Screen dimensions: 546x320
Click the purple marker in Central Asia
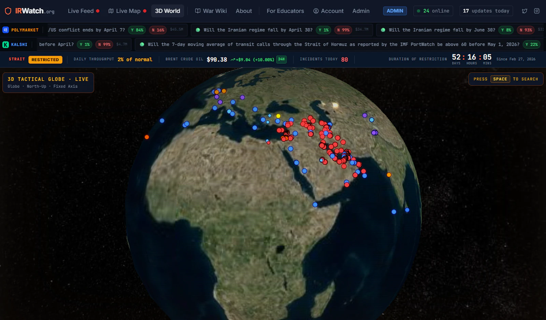(x=365, y=115)
